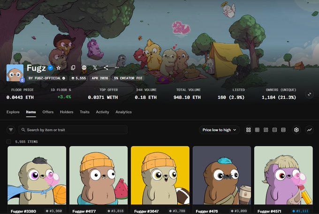This screenshot has height=214, width=319.
Task: Click the 948.10 ETH total volume value
Action: point(187,97)
